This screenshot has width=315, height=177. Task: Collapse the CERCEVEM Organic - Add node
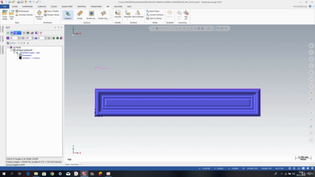tap(14, 53)
